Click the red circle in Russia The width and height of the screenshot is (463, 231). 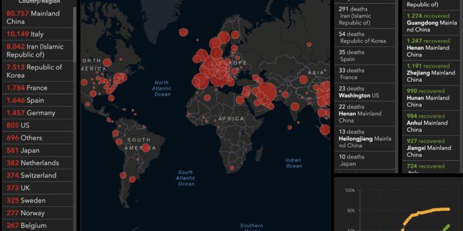pos(309,44)
